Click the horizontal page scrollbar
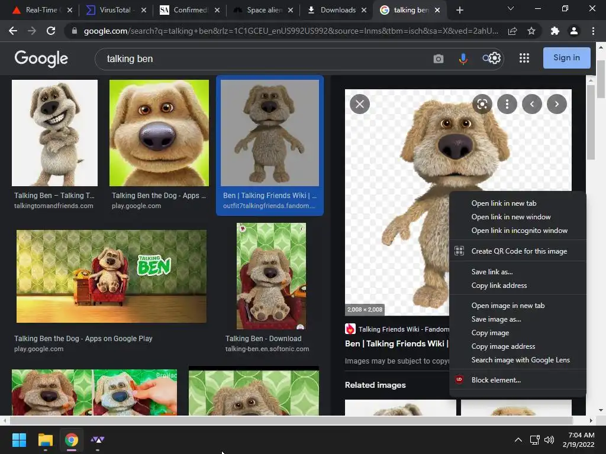Image resolution: width=606 pixels, height=454 pixels. click(x=291, y=420)
